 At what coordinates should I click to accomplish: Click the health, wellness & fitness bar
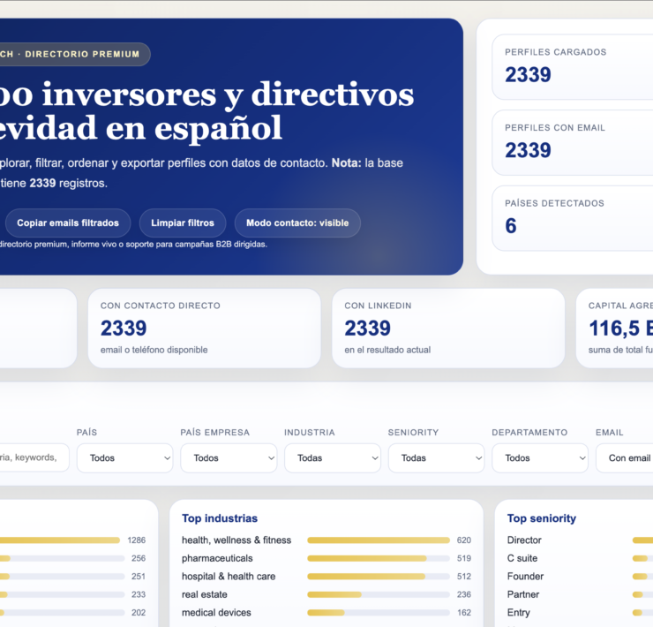[x=378, y=540]
